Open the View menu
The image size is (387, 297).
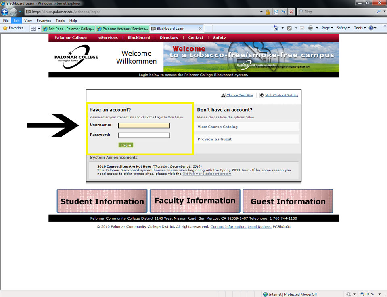coord(28,21)
